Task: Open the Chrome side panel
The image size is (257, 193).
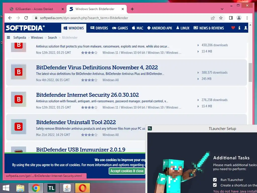Action: [x=231, y=18]
